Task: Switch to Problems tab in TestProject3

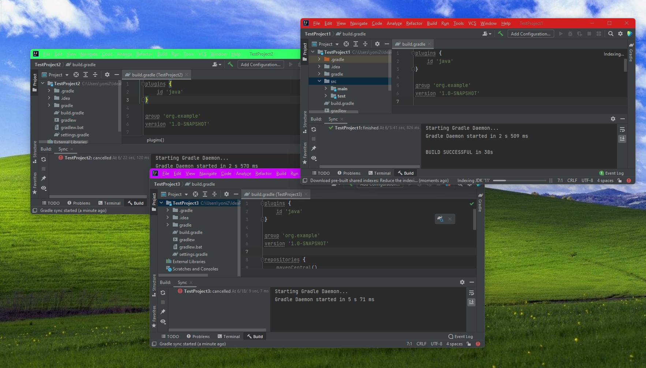Action: [x=198, y=337]
